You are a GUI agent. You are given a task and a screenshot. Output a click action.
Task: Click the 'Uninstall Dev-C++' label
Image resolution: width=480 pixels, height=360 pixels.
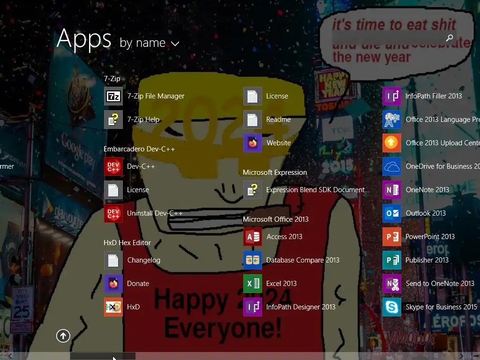tap(155, 213)
